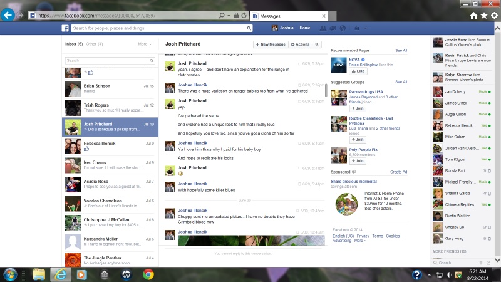Open the Rebecca Illencik conversation
The width and height of the screenshot is (501, 282).
pyautogui.click(x=110, y=146)
